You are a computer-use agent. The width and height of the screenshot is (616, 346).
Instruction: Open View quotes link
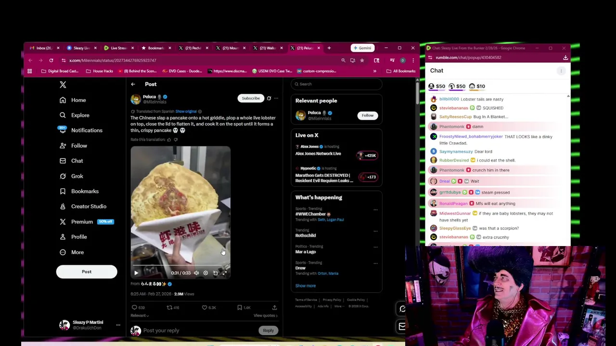tap(266, 316)
